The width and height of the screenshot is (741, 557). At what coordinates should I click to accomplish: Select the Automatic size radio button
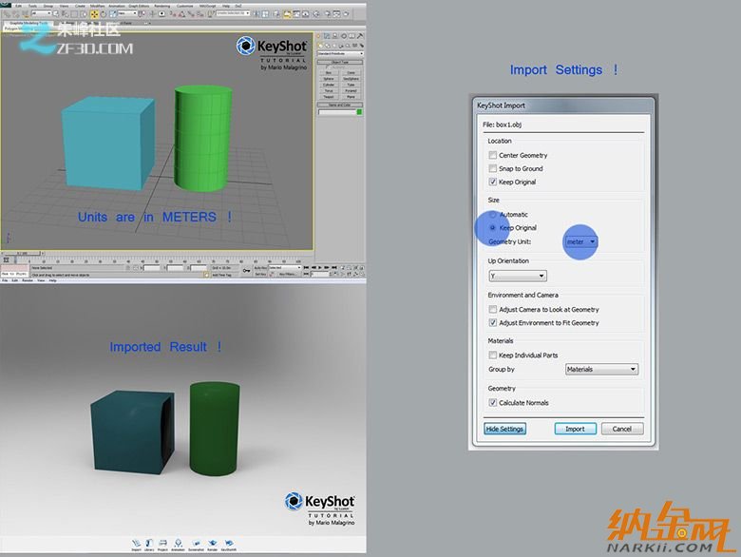click(492, 215)
